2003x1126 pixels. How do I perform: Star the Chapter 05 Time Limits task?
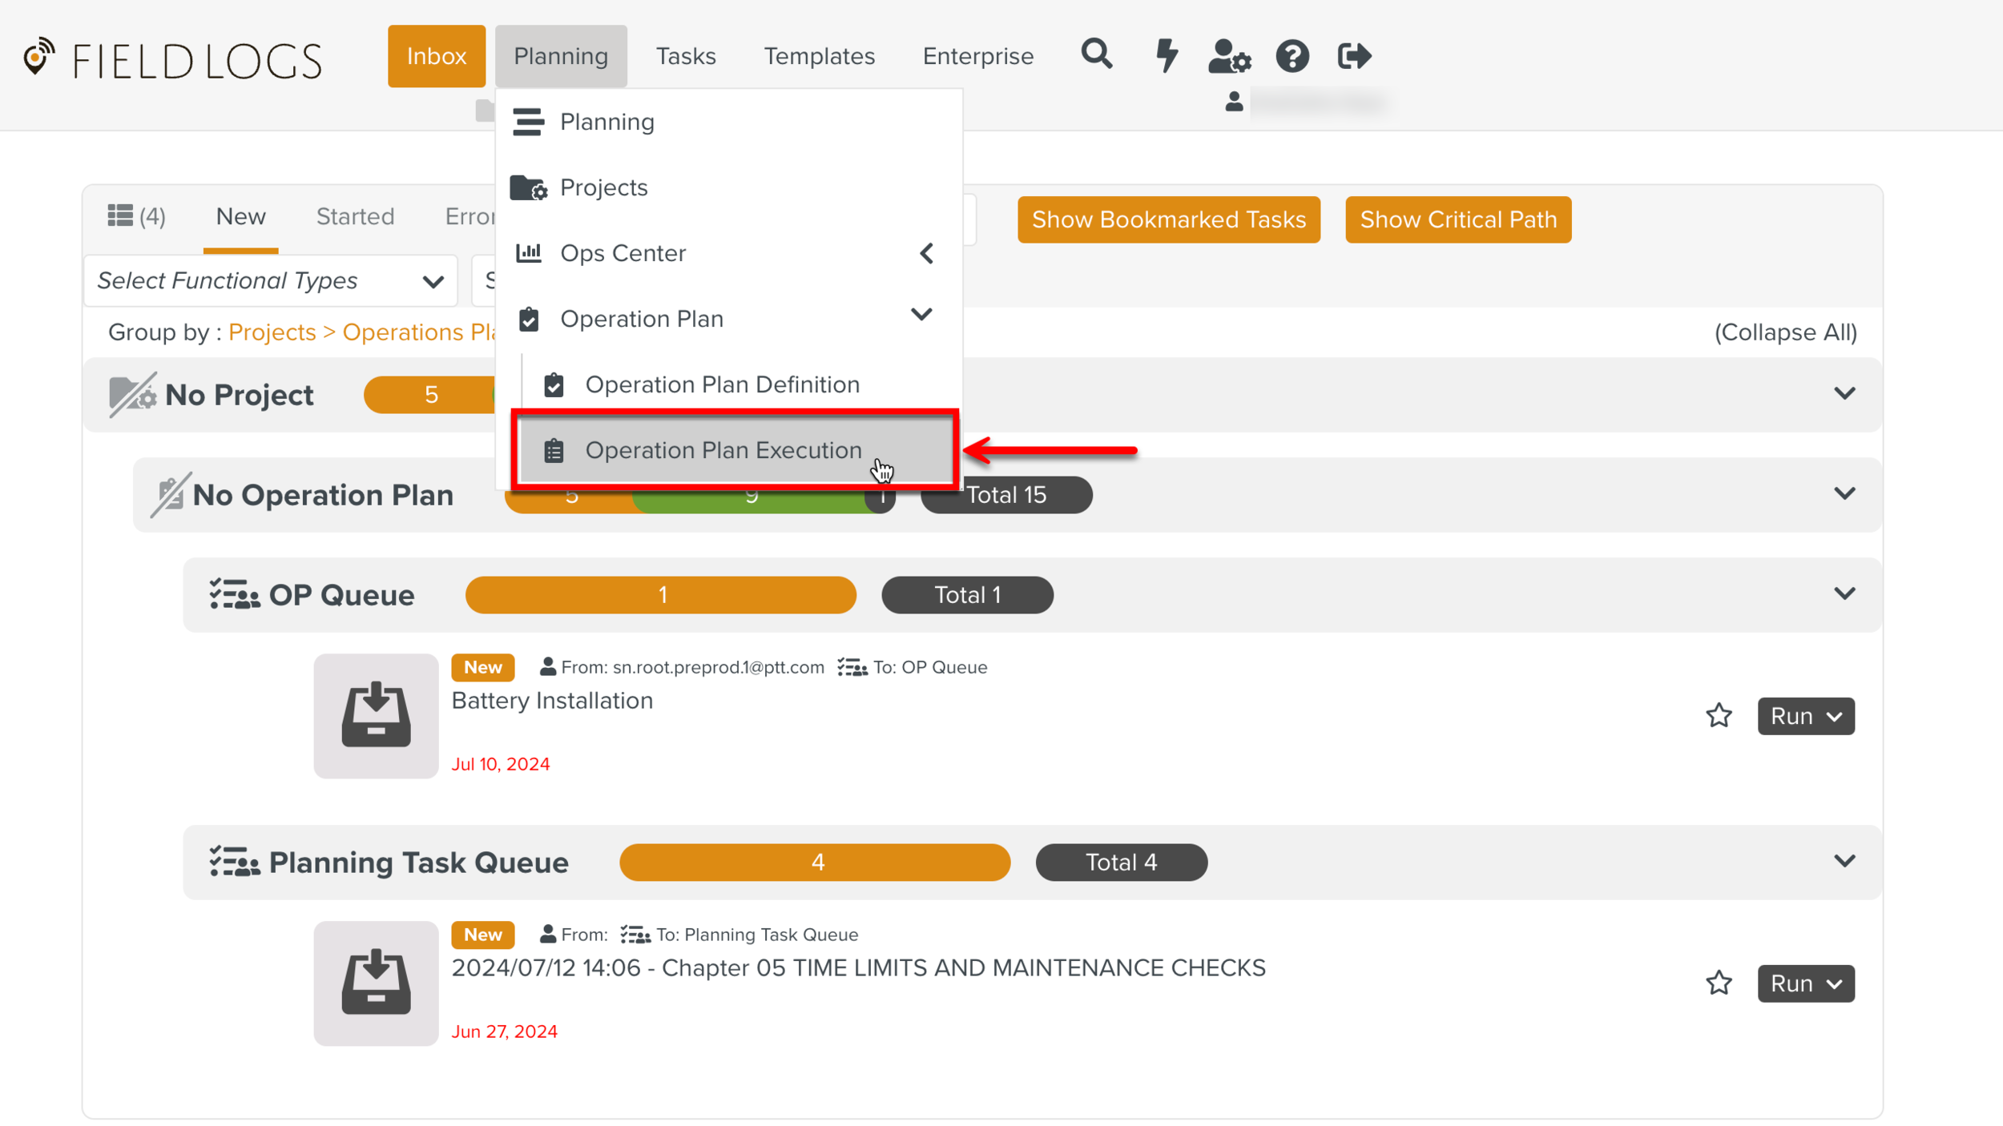[1719, 983]
